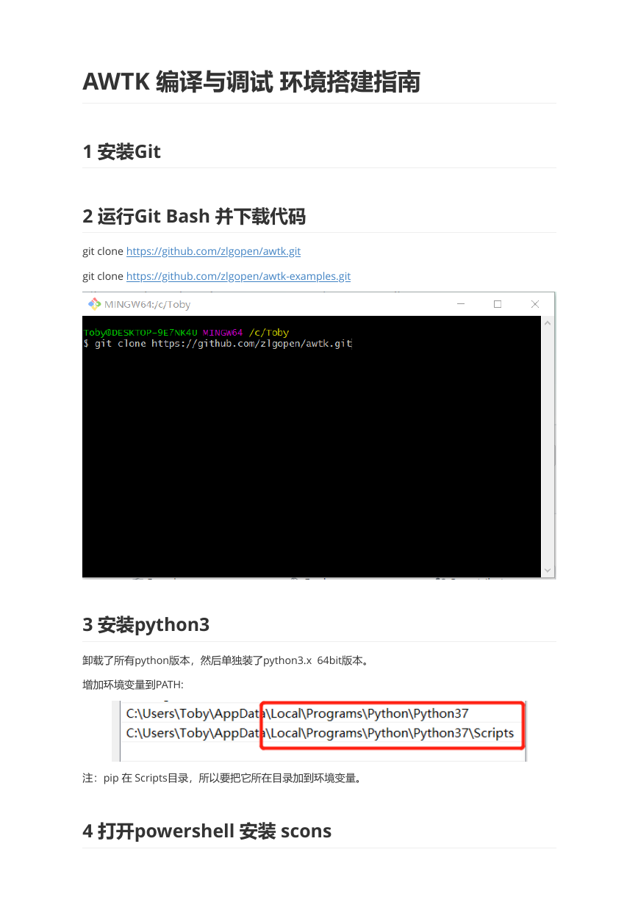Click the heading '2 运行Git Bash 并下载代码'

(x=194, y=217)
